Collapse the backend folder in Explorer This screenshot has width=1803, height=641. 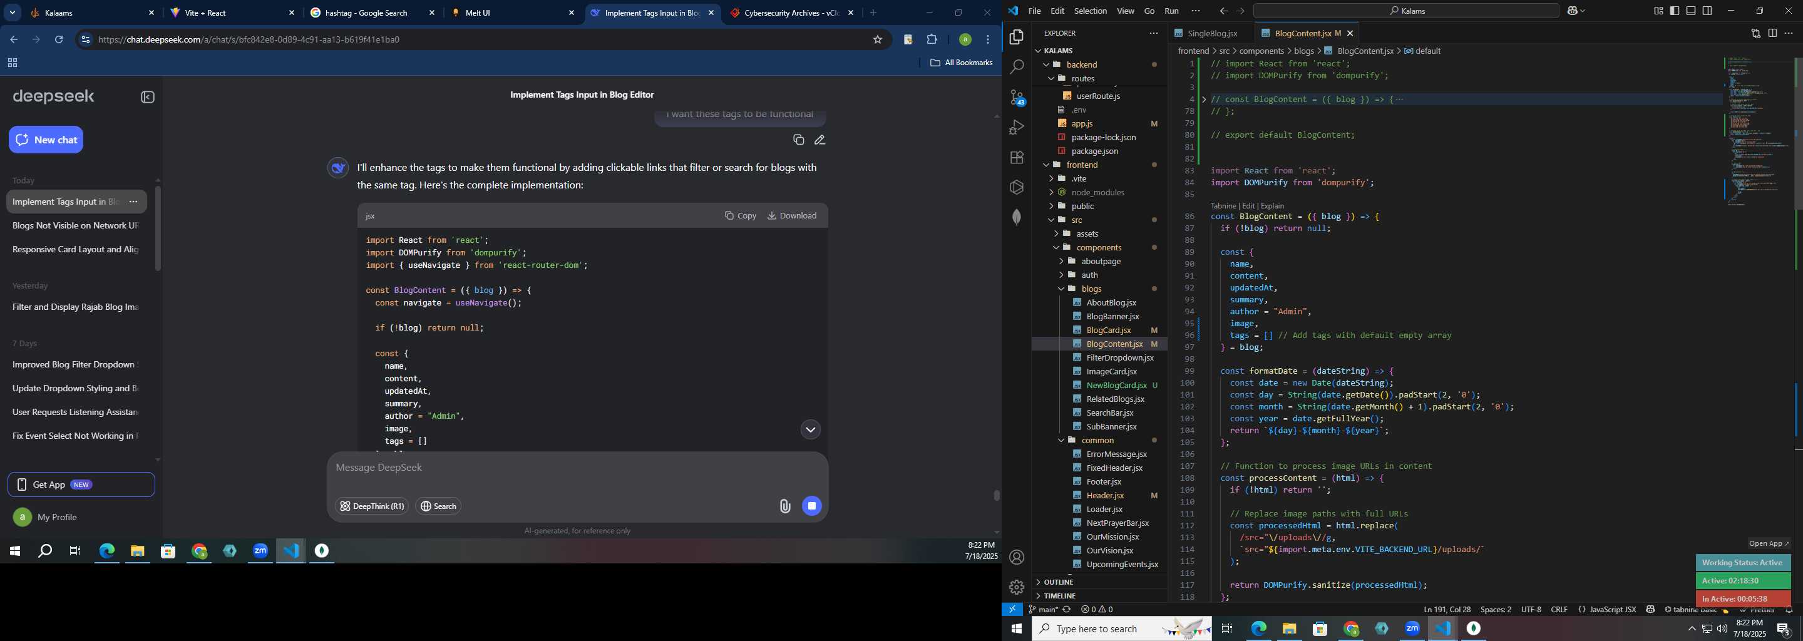pos(1046,64)
